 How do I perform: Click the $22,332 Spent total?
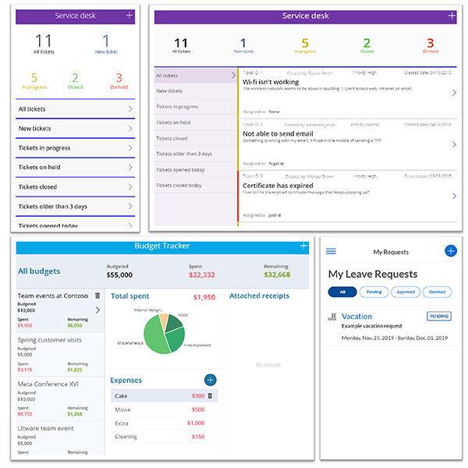[x=202, y=275]
